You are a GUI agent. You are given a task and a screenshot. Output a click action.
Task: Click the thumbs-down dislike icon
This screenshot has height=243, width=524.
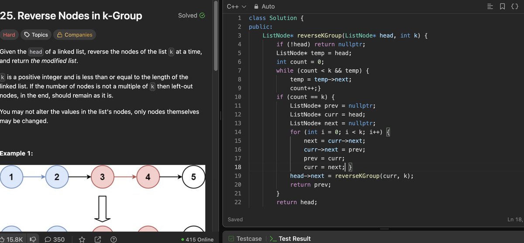click(33, 239)
